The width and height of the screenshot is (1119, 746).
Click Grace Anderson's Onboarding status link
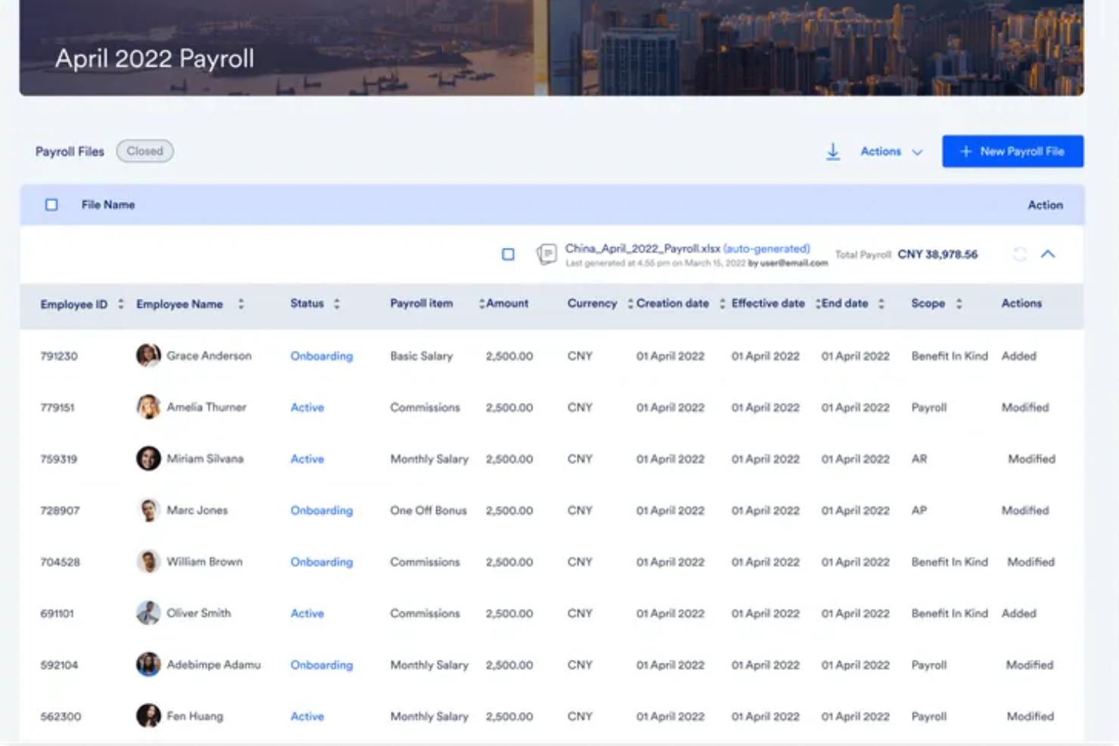(x=321, y=356)
